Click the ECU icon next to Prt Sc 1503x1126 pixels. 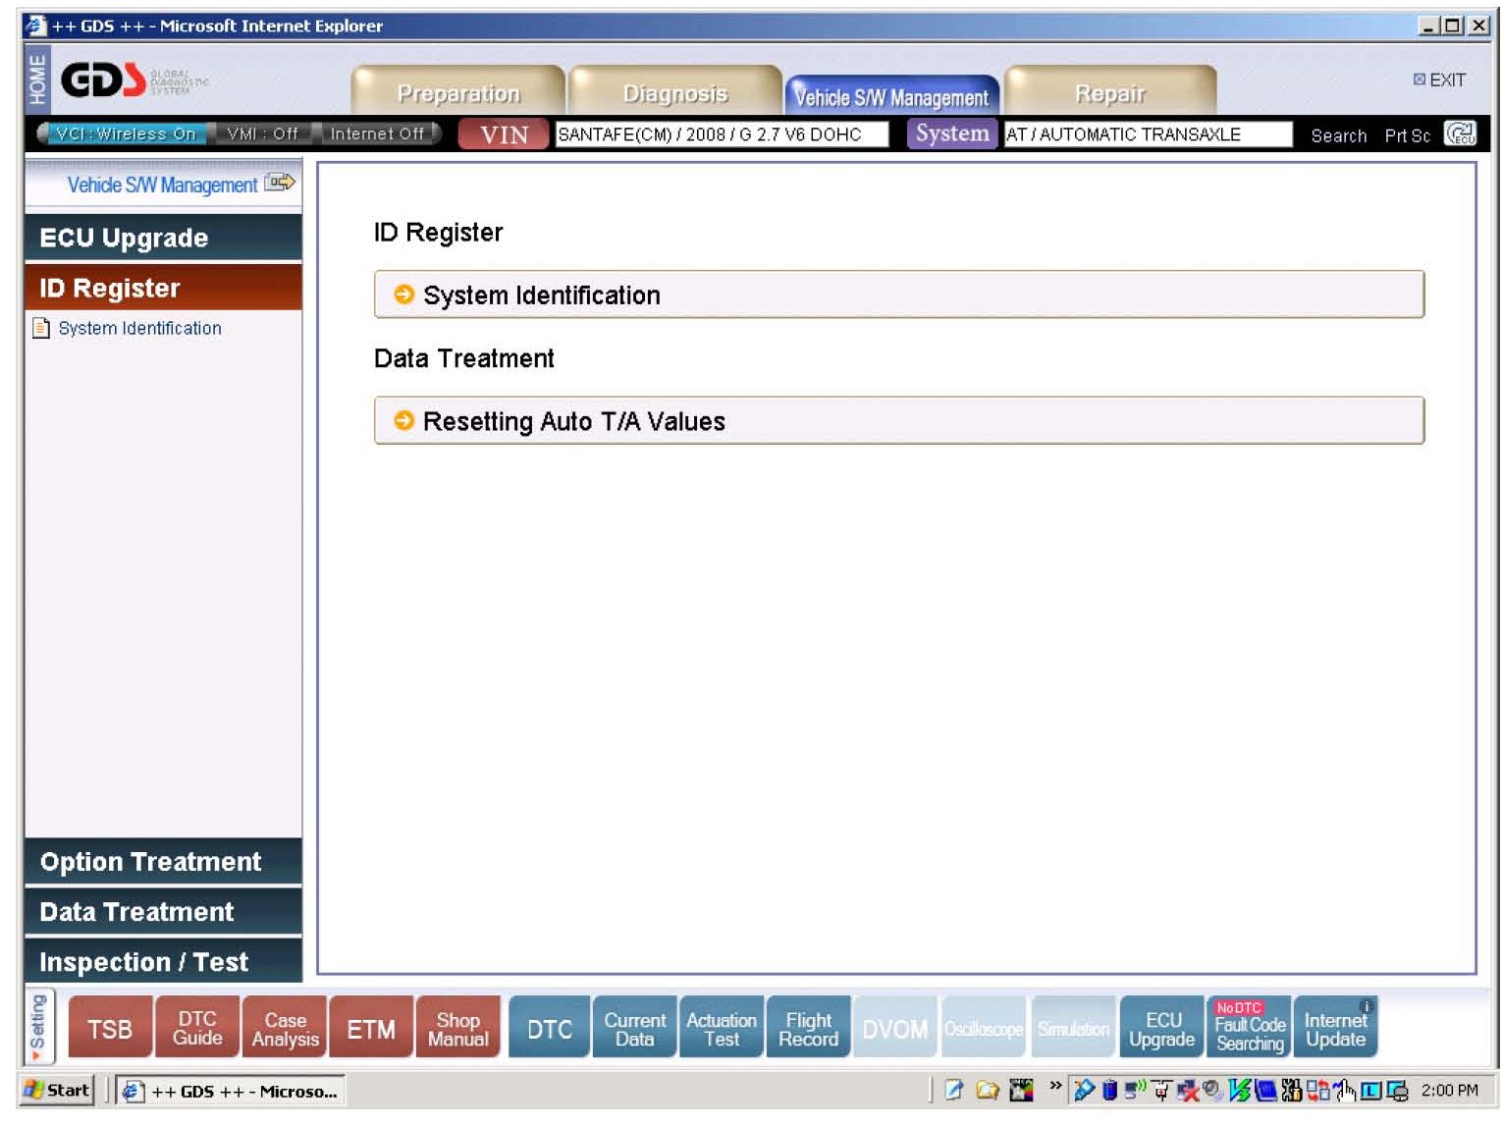(x=1459, y=134)
